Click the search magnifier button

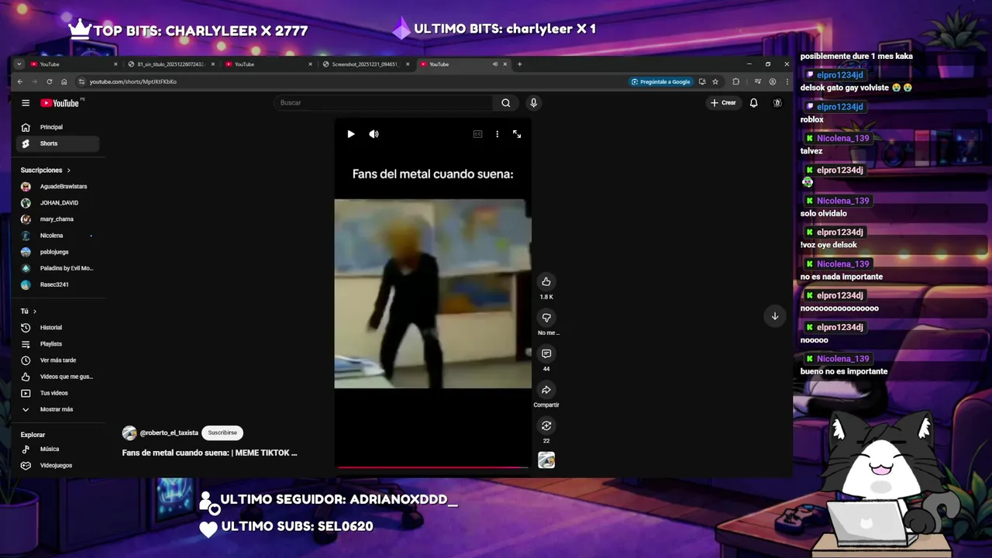coord(505,103)
